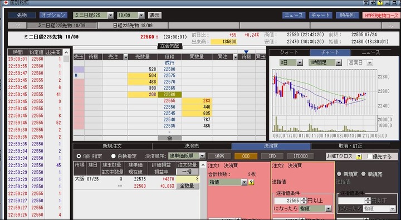Switch to the 新規注文 tab
401x220 pixels.
pyautogui.click(x=113, y=146)
